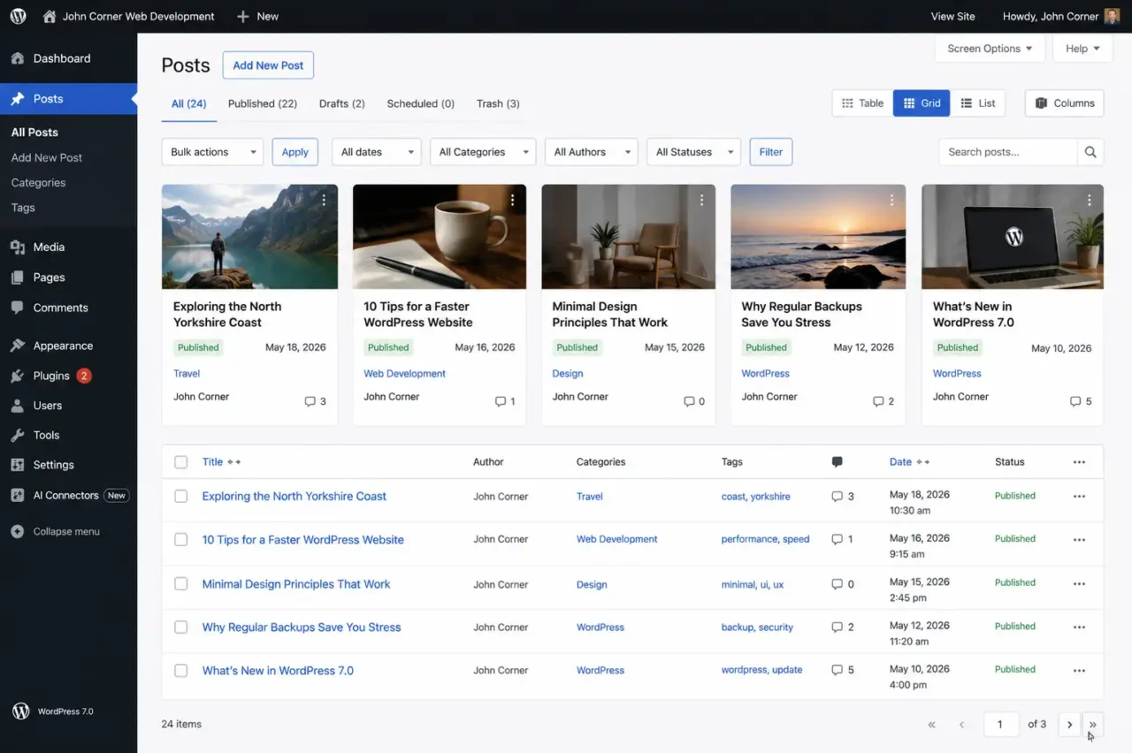
Task: Open three-dot menu on WordPress 7.0 card
Action: tap(1090, 201)
